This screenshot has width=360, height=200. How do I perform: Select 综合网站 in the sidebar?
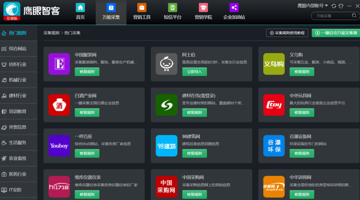[x=19, y=49]
